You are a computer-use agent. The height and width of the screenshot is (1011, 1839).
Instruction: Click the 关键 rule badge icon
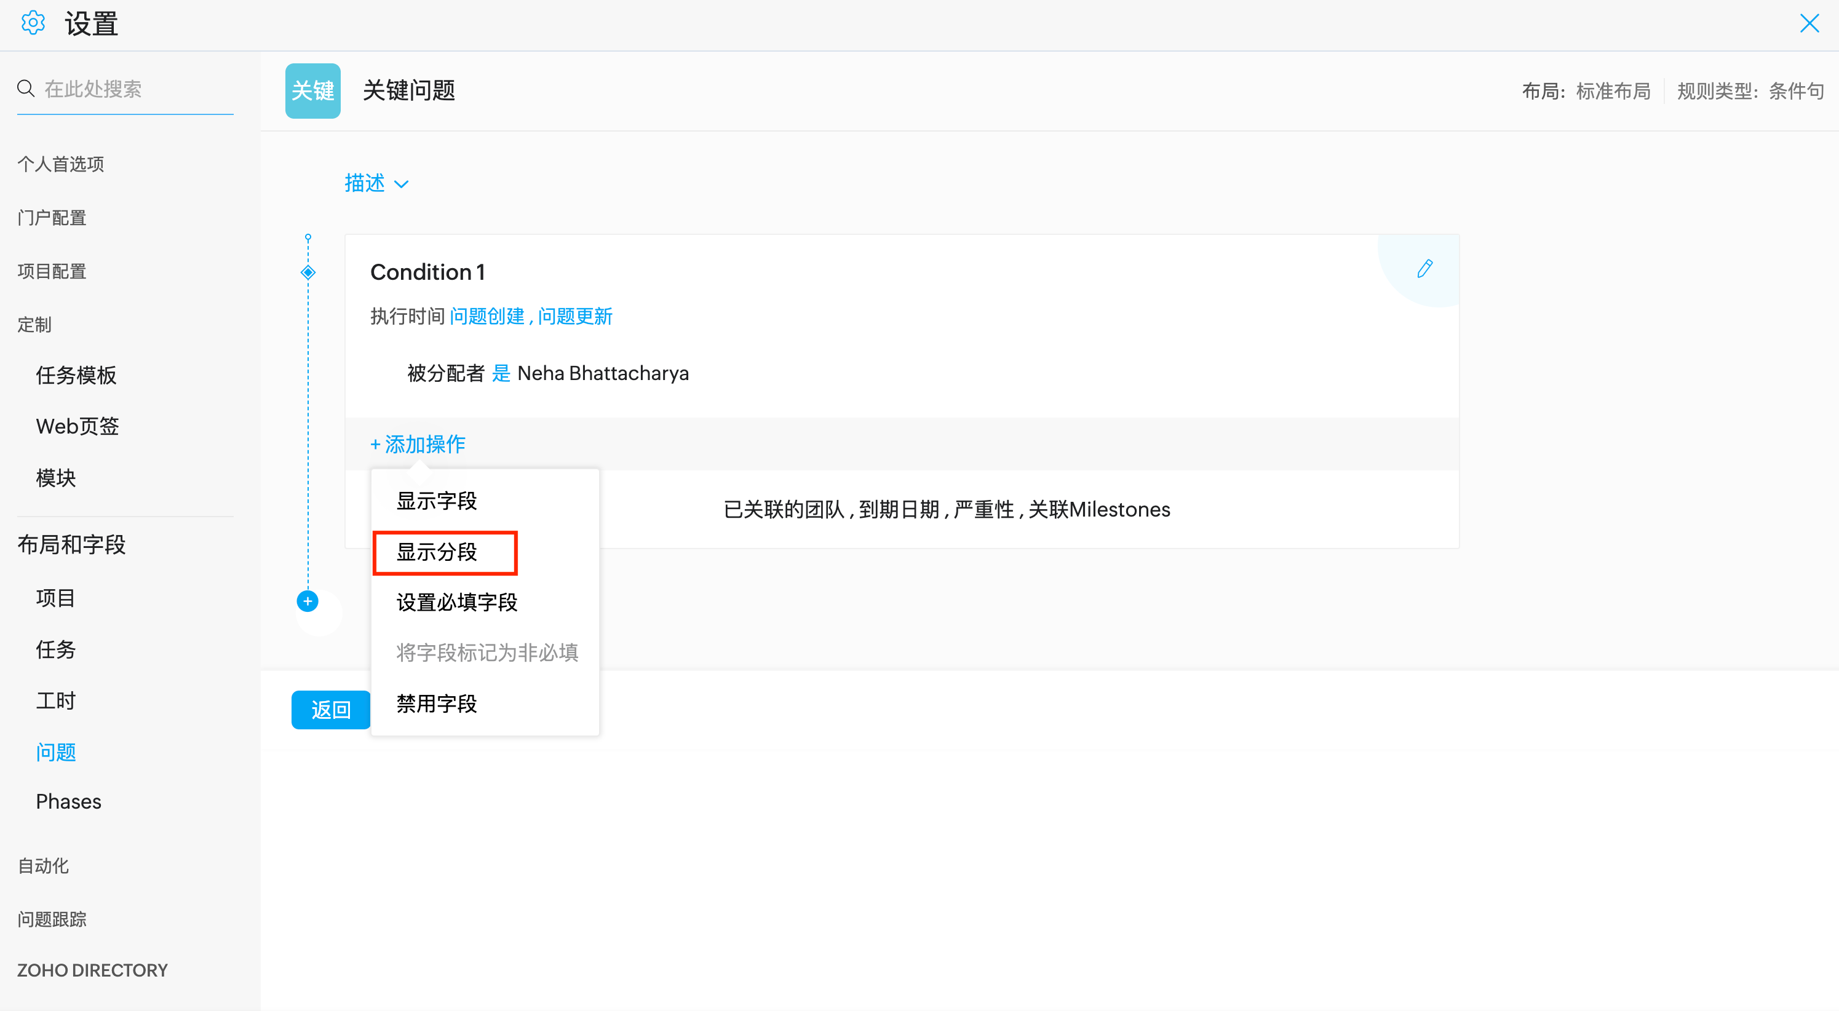pos(312,90)
